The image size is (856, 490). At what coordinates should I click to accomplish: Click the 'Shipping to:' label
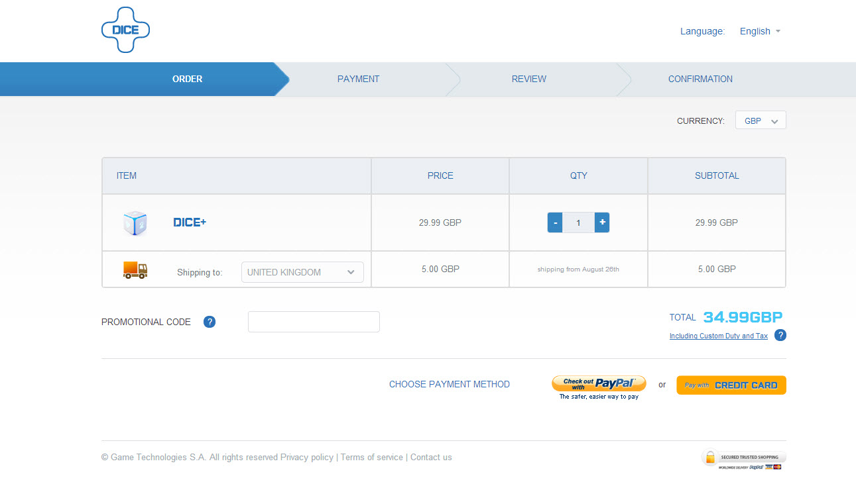click(x=200, y=272)
